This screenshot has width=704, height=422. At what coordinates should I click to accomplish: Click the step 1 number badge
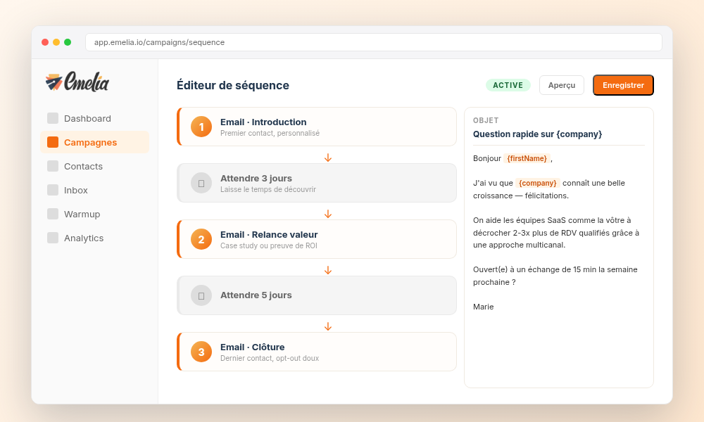click(x=201, y=127)
